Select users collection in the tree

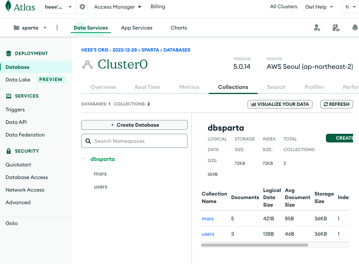(x=100, y=187)
